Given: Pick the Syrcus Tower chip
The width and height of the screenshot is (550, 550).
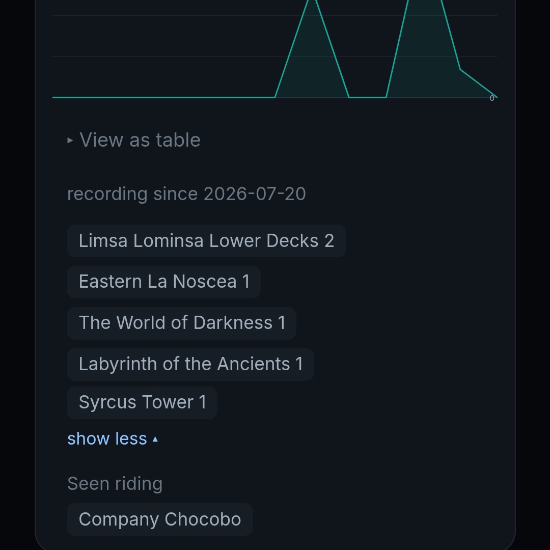Looking at the screenshot, I should pyautogui.click(x=142, y=402).
